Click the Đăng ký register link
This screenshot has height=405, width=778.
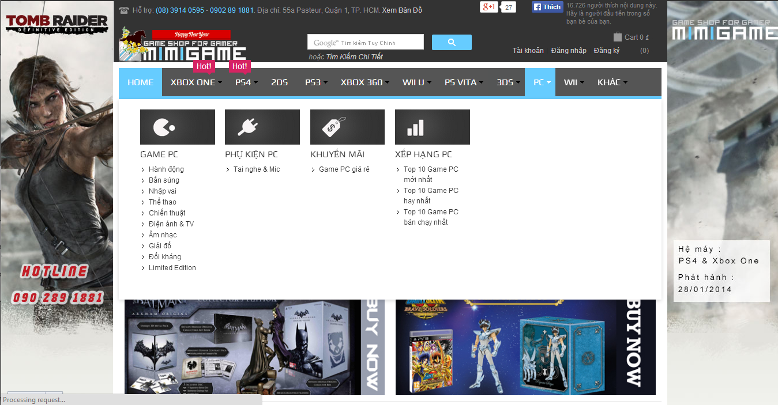coord(607,51)
